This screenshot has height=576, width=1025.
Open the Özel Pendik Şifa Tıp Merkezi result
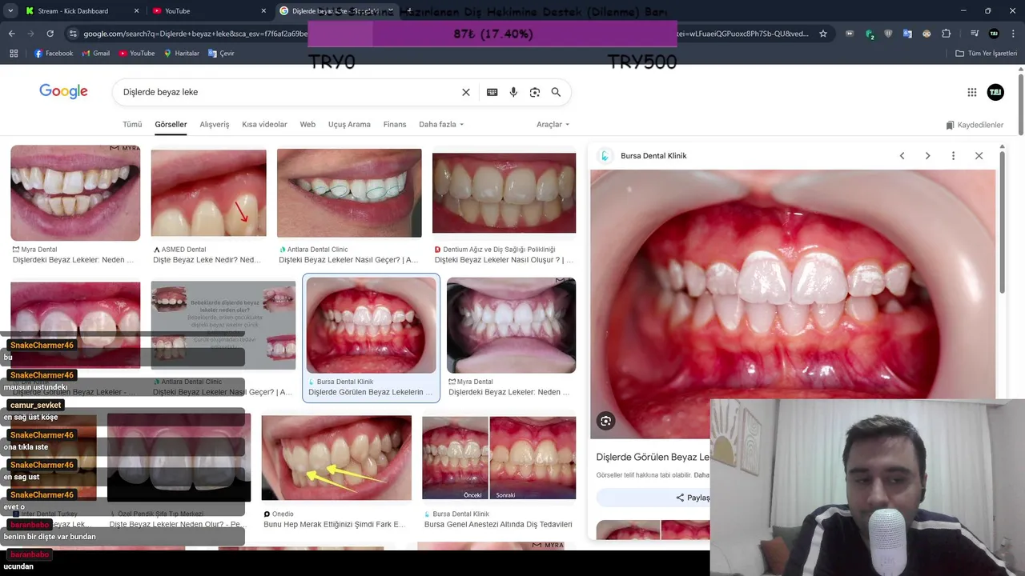(179, 457)
